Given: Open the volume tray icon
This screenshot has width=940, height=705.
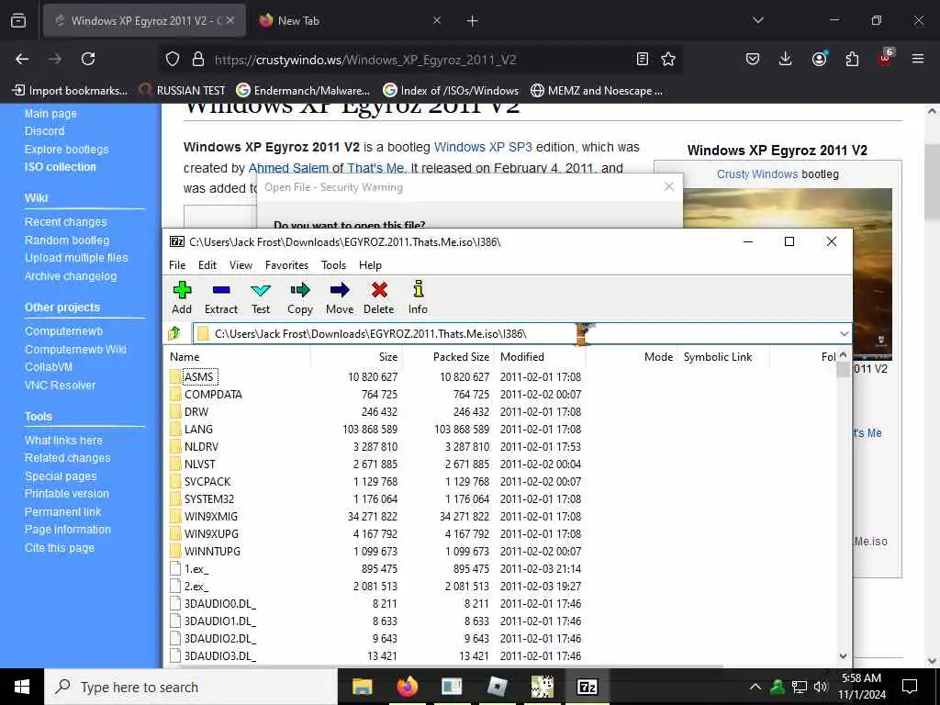Looking at the screenshot, I should (821, 687).
